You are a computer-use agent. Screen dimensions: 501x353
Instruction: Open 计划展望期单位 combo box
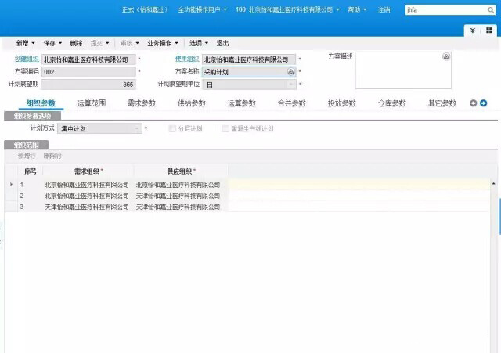pyautogui.click(x=249, y=85)
